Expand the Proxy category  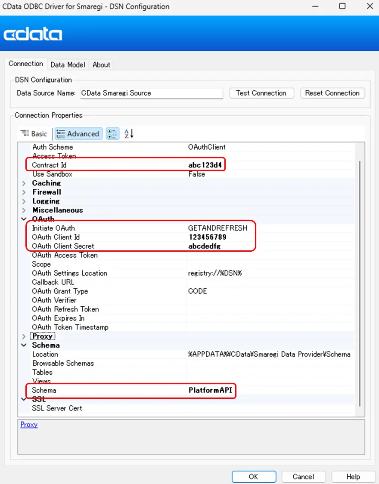coord(24,336)
